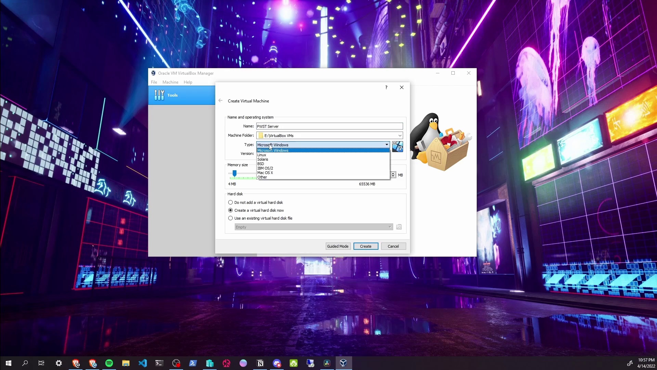Choose Solaris in the Type list

[x=323, y=159]
